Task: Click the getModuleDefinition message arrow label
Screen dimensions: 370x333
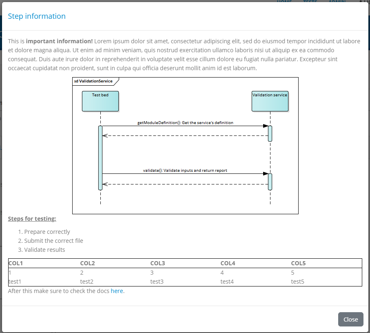Action: tap(185, 122)
